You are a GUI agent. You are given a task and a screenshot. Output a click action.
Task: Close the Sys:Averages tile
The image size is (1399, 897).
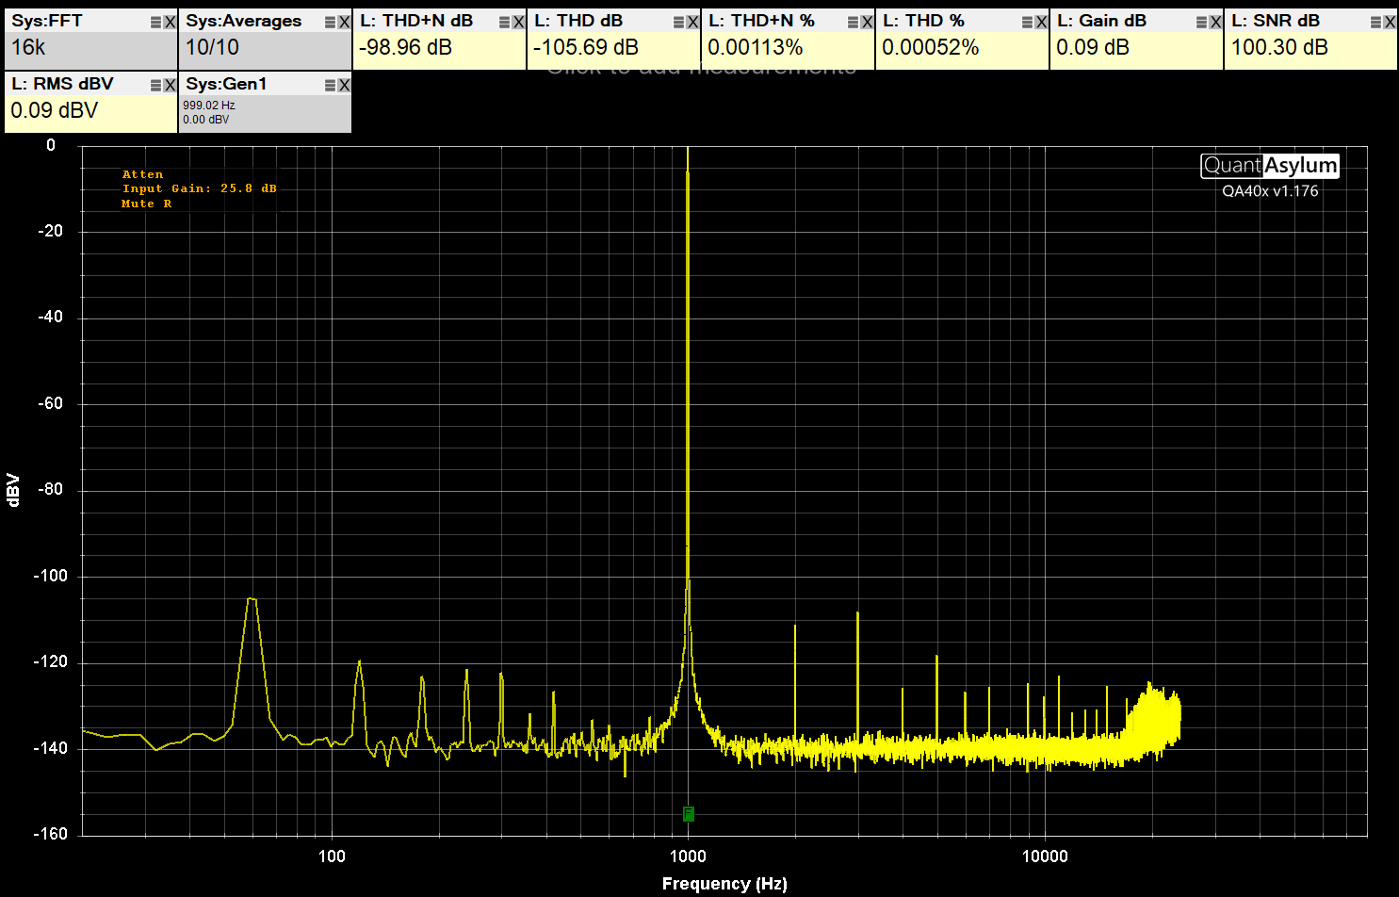point(344,22)
